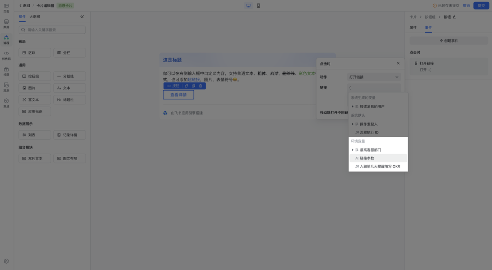Select the 分割线 component
The image size is (492, 270).
[69, 76]
